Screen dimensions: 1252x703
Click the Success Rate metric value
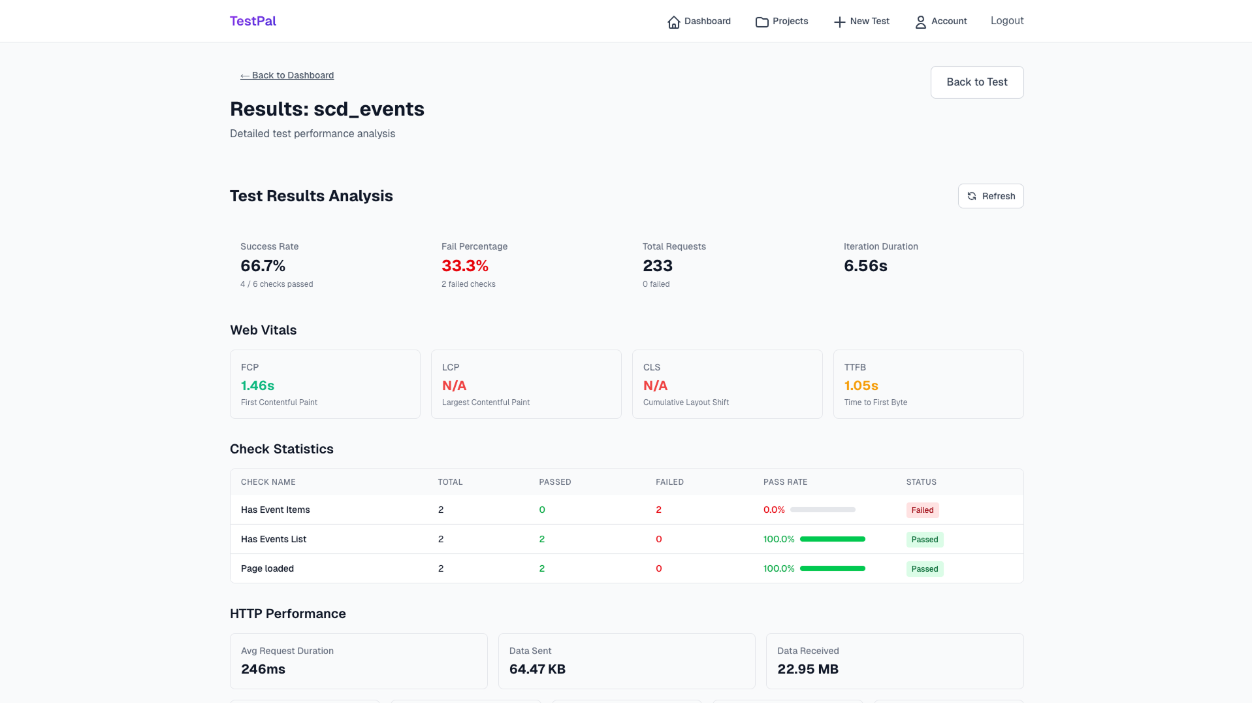[263, 265]
